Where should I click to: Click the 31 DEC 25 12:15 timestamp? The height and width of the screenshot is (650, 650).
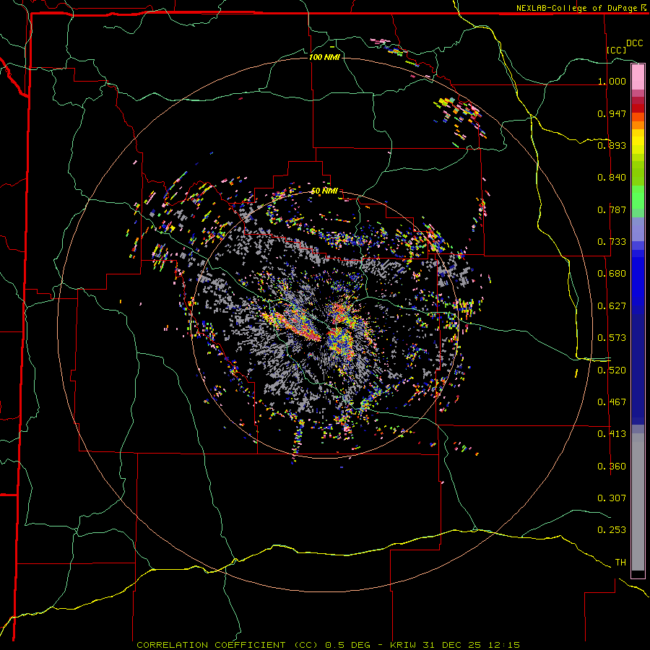click(x=472, y=645)
